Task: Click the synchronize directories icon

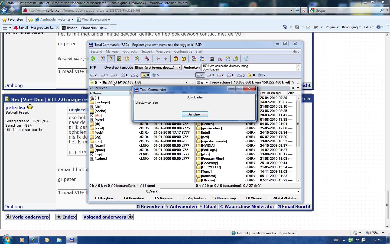Action: 228,59
